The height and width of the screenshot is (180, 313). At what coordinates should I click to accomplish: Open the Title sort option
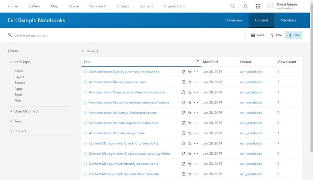[x=276, y=35]
